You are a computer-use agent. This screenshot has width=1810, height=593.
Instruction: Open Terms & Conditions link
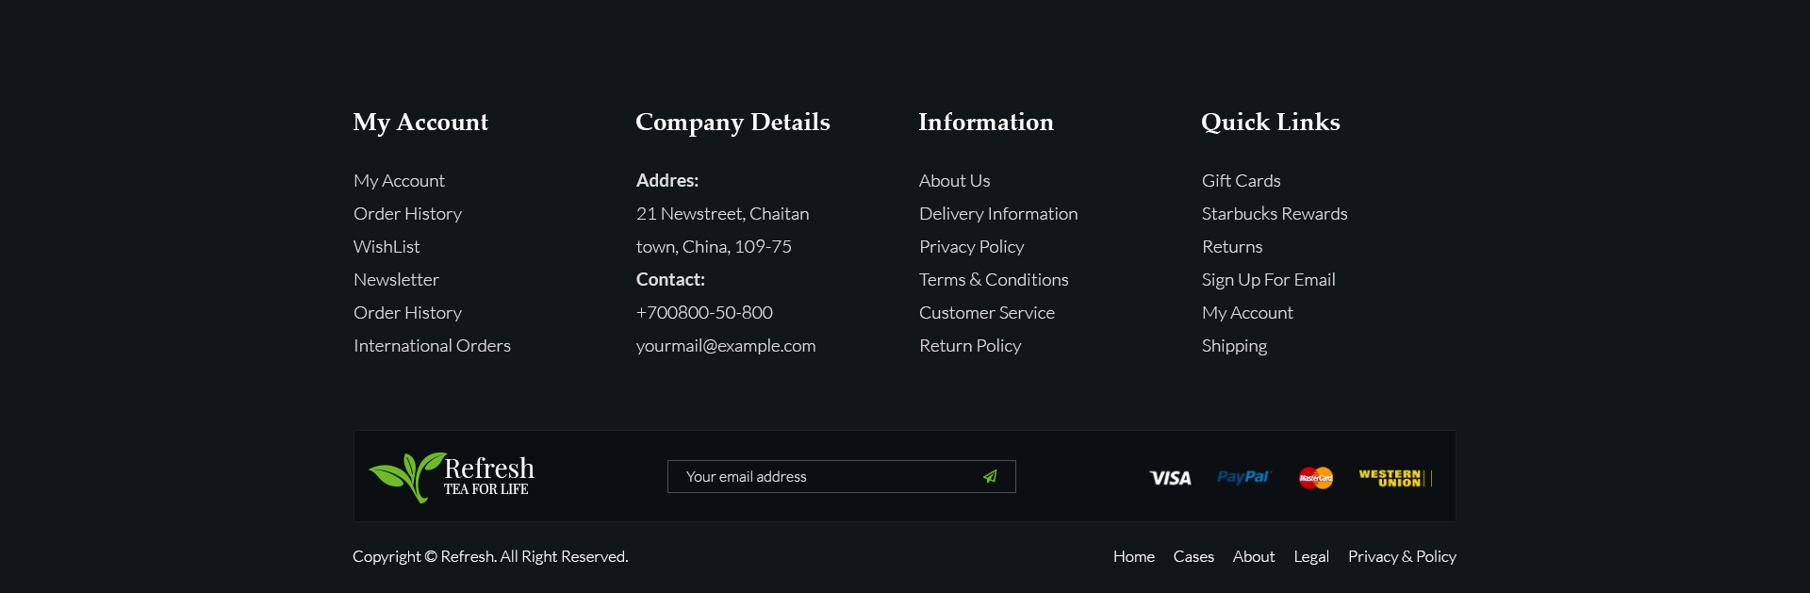coord(994,280)
